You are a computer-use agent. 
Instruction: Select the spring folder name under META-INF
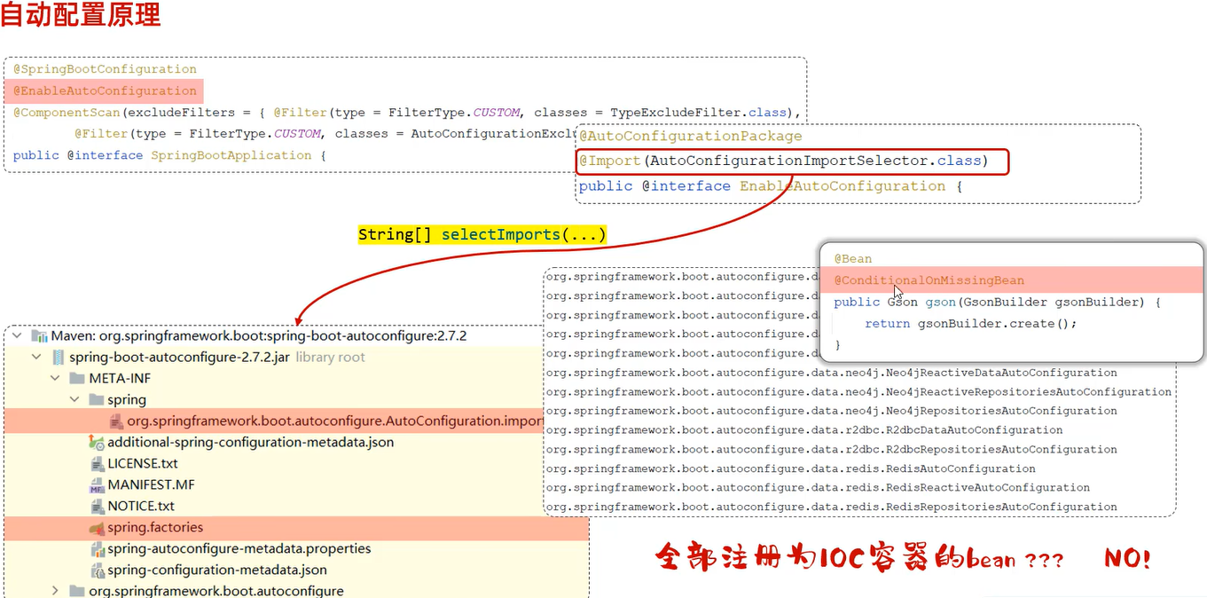(x=127, y=400)
